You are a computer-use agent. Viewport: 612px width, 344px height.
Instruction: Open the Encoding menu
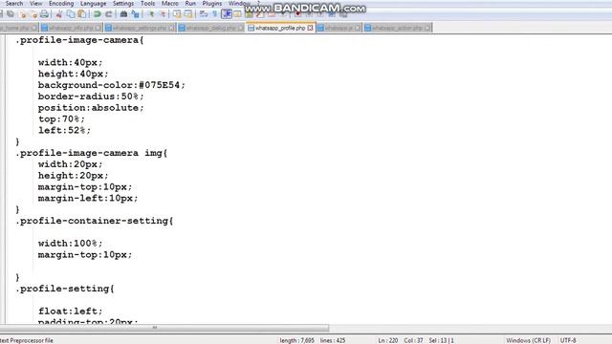(61, 4)
